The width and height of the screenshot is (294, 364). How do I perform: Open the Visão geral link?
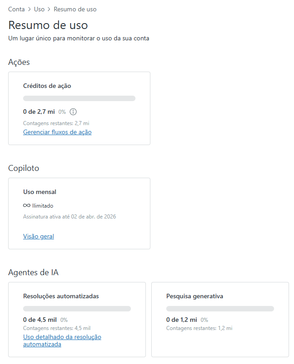pos(39,236)
